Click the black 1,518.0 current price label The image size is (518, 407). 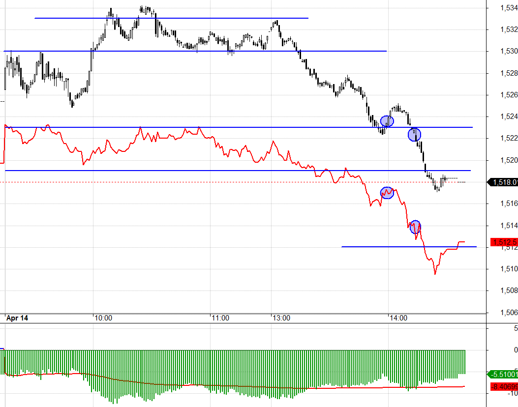pos(503,182)
